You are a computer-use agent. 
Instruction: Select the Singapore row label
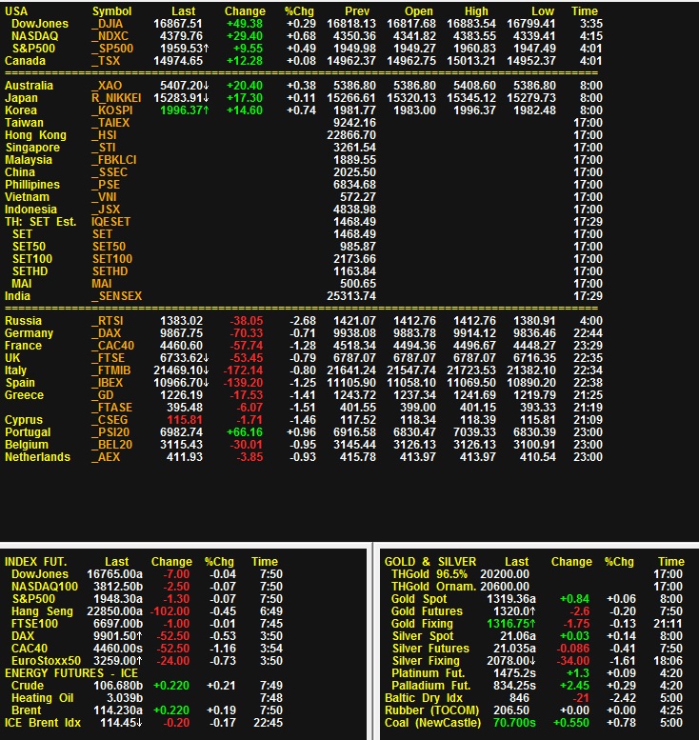[32, 148]
